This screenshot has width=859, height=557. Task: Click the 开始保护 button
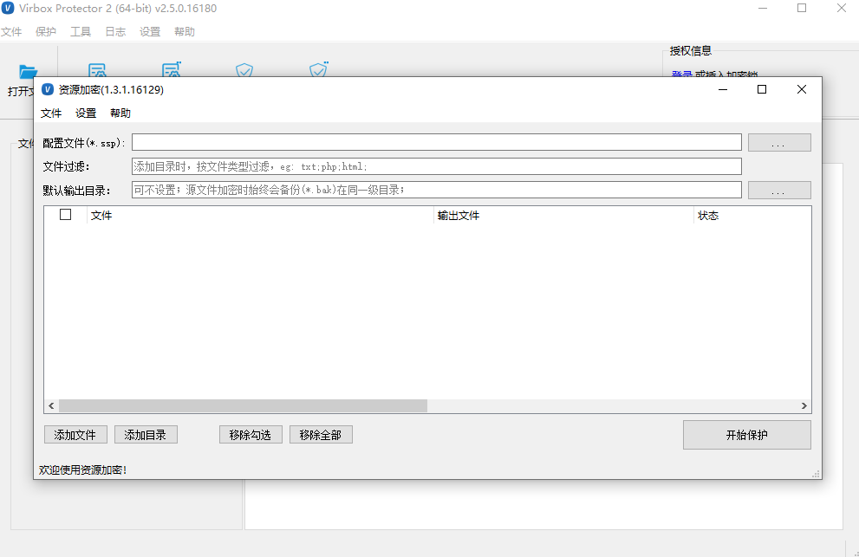click(x=746, y=435)
